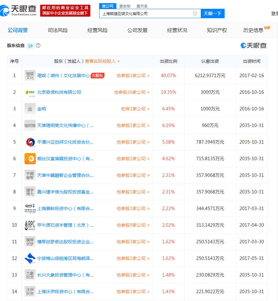Image resolution: width=278 pixels, height=301 pixels.
Task: Expand 他参股1家公司 for 平潭兴证创湃
Action: (x=133, y=142)
